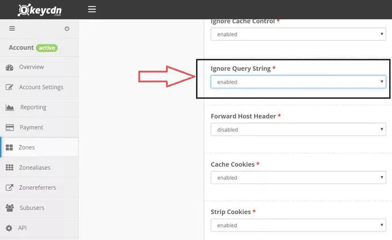Collapse sidebar using small hamburger icon

pyautogui.click(x=12, y=28)
